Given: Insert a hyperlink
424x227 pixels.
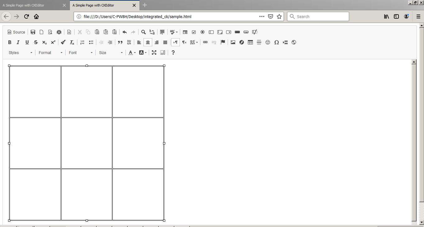Looking at the screenshot, I should [205, 42].
